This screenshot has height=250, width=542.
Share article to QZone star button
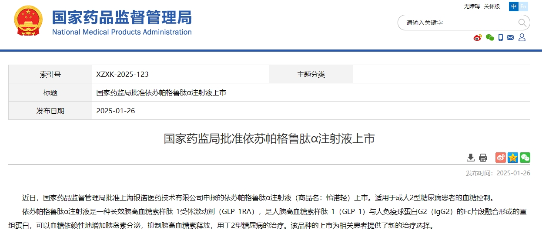point(513,158)
